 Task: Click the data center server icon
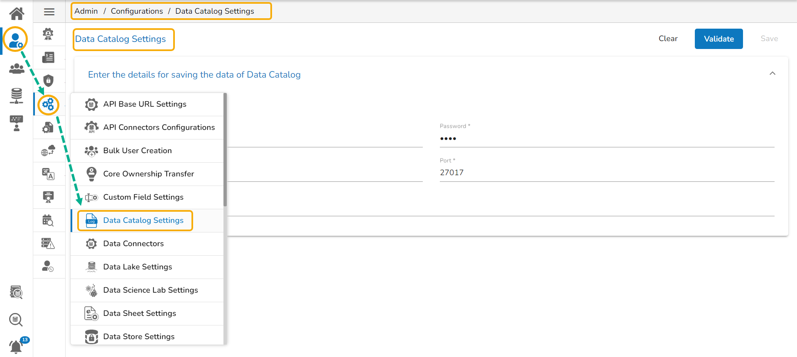[17, 95]
